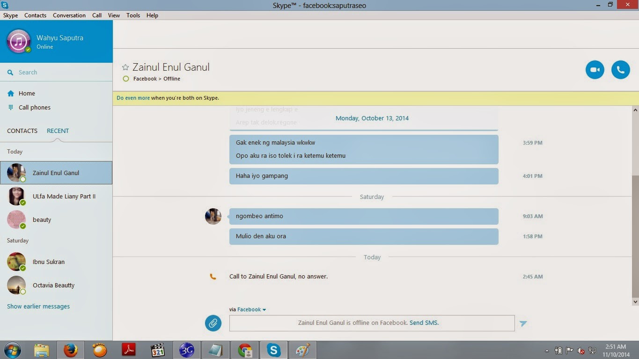Click the conversation scrollbar down arrow
This screenshot has width=639, height=359.
click(x=635, y=302)
